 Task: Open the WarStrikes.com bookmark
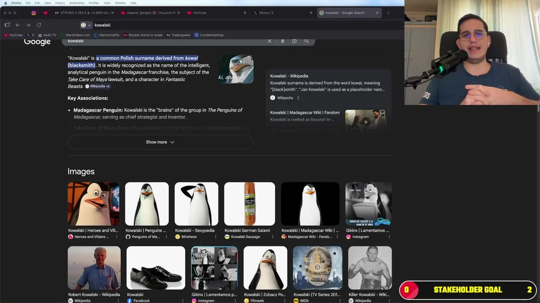point(75,35)
